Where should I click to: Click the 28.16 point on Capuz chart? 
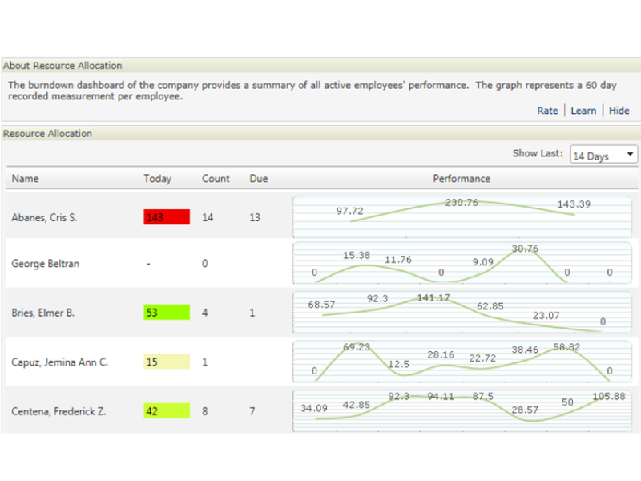[x=441, y=354]
